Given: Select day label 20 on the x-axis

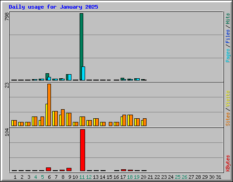Looking at the screenshot, I should coord(143,177).
